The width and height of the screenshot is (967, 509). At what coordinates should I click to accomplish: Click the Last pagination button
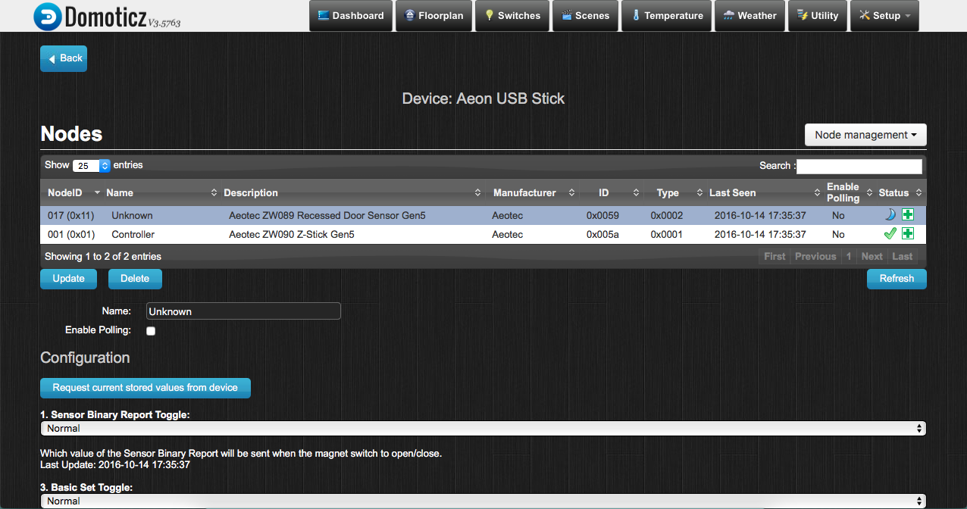click(903, 256)
